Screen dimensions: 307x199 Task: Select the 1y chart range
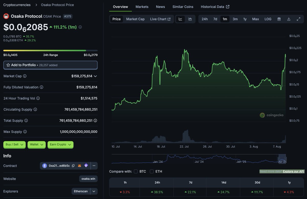tap(245, 19)
